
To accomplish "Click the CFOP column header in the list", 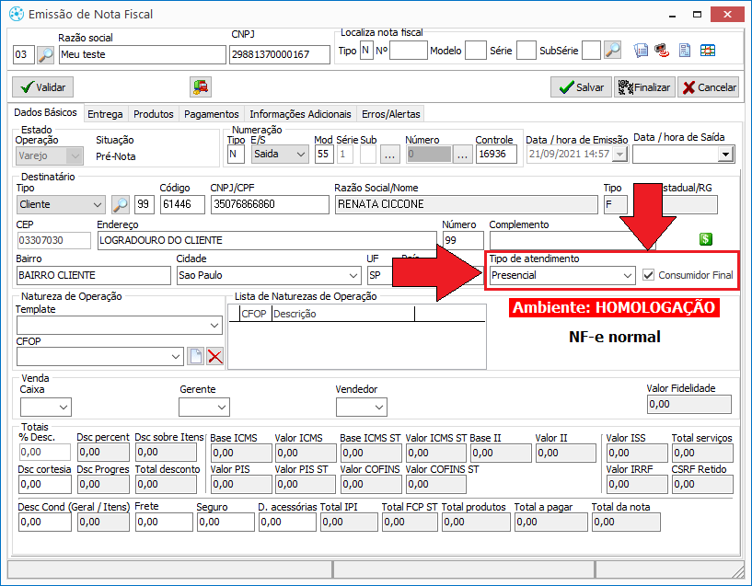I will pos(255,314).
